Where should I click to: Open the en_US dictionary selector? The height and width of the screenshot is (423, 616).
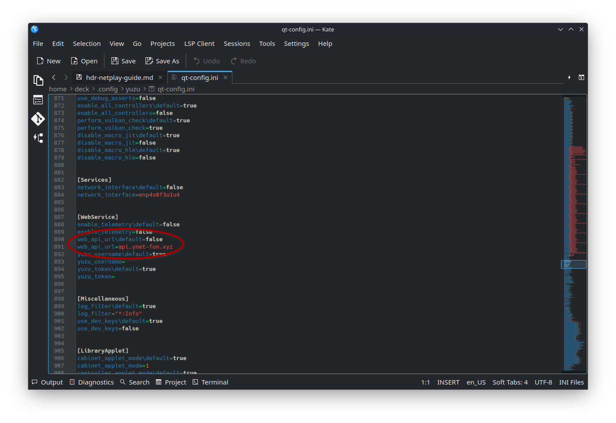tap(476, 382)
